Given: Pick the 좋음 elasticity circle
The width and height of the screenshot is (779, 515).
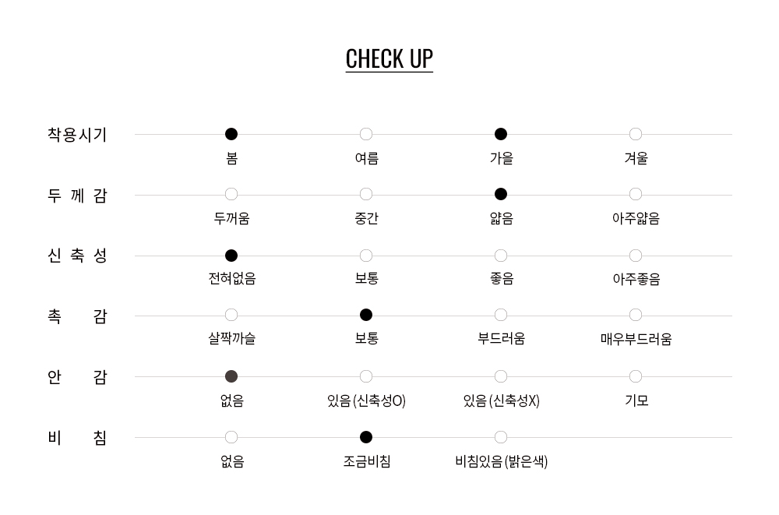Looking at the screenshot, I should (x=501, y=256).
